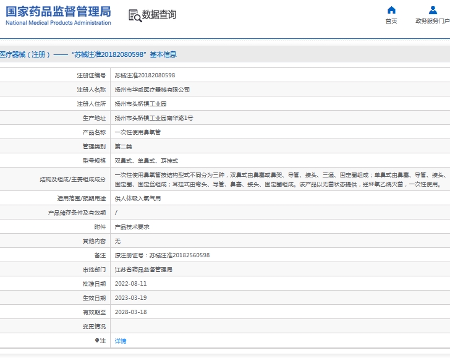Open the 政务服务门户 user icon
Screen dimensions: 450x358
coord(433,11)
